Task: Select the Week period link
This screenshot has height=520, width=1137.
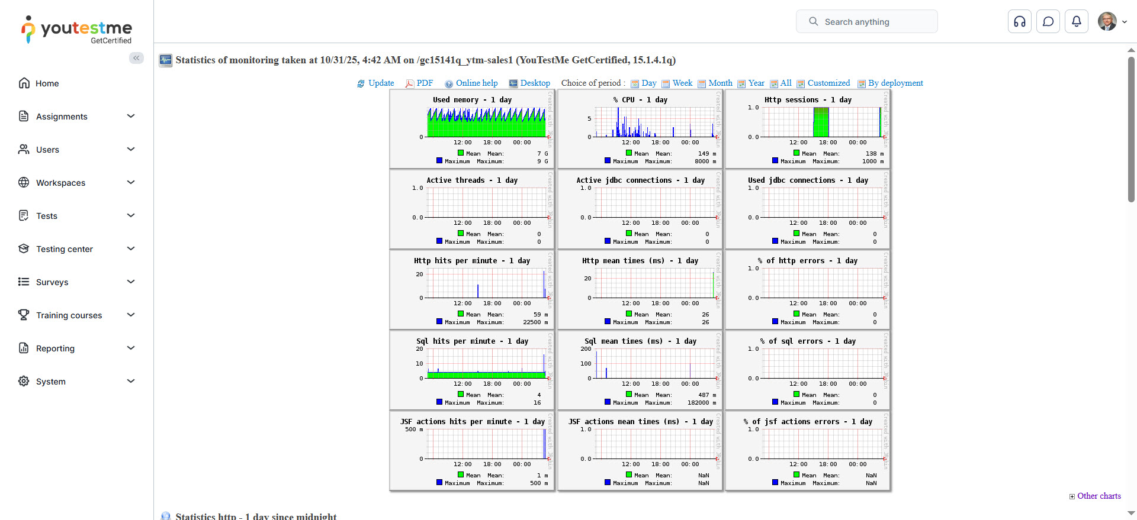Action: click(x=682, y=83)
